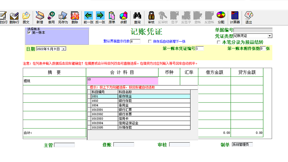Go to next voucher (后一张)
This screenshot has height=162, width=288.
click(100, 17)
